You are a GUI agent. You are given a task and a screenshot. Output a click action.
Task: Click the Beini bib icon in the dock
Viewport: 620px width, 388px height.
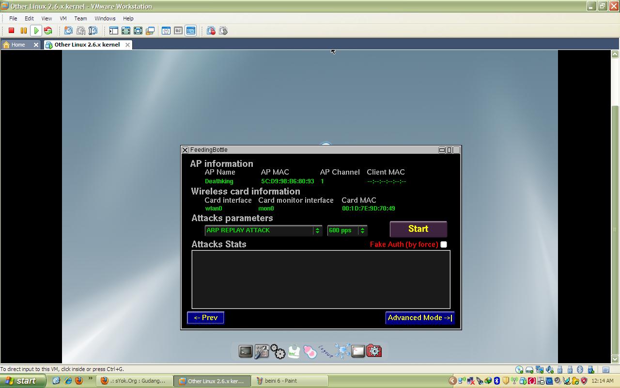(x=294, y=351)
